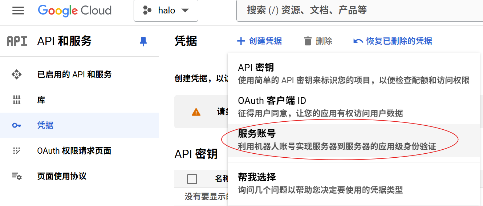Click the undo arrow restore icon
This screenshot has width=483, height=206.
point(358,41)
